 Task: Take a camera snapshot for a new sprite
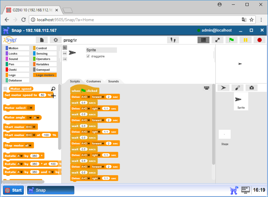[x=252, y=88]
